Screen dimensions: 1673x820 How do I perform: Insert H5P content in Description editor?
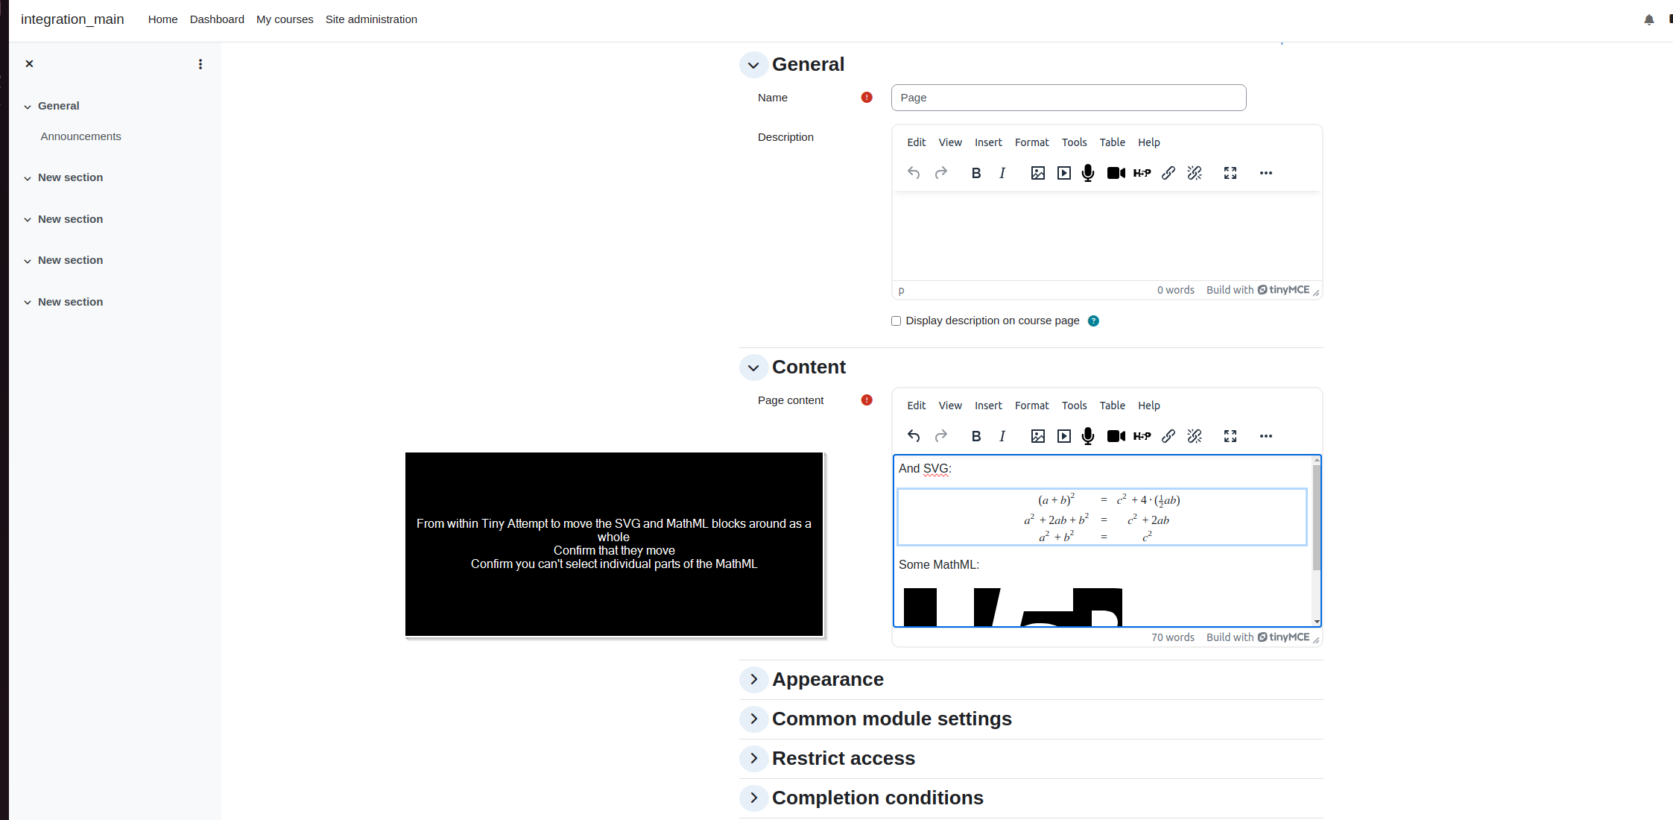(1142, 173)
